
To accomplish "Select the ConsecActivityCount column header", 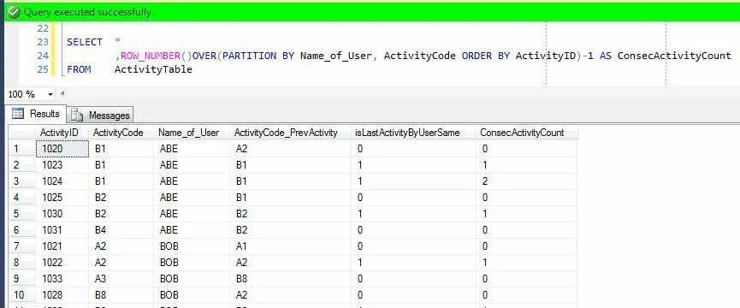I will 527,133.
